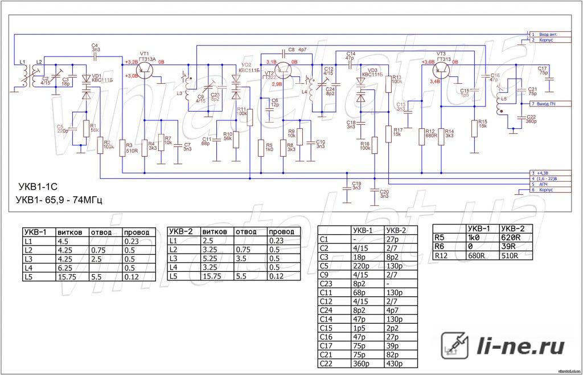583x375 pixels.
Task: Click the VT3 ГТ313 transistor symbol
Action: click(442, 69)
